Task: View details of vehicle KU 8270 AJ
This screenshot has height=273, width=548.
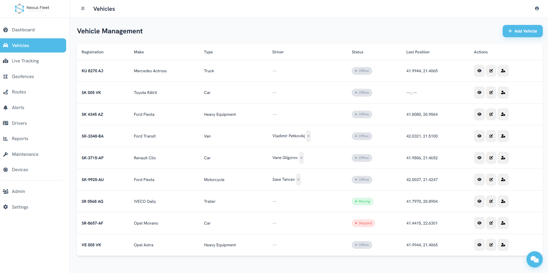Action: [479, 71]
